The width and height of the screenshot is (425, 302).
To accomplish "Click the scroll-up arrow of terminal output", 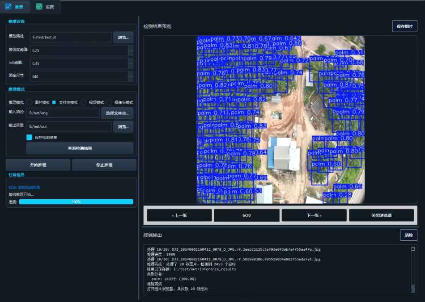I will pos(413,249).
